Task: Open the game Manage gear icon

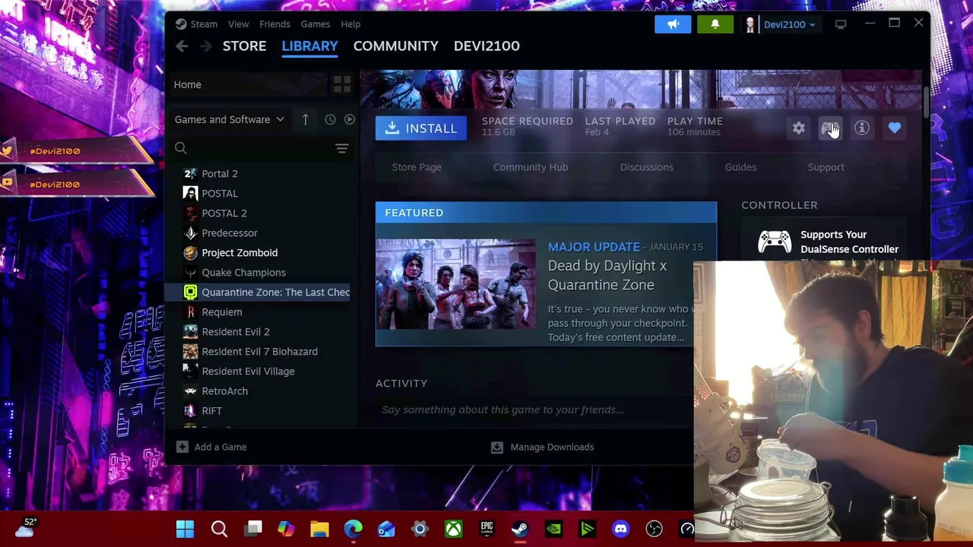Action: click(x=799, y=128)
